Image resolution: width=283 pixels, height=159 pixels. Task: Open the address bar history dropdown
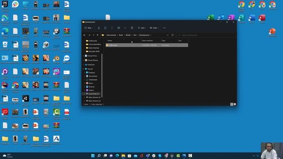(168, 35)
